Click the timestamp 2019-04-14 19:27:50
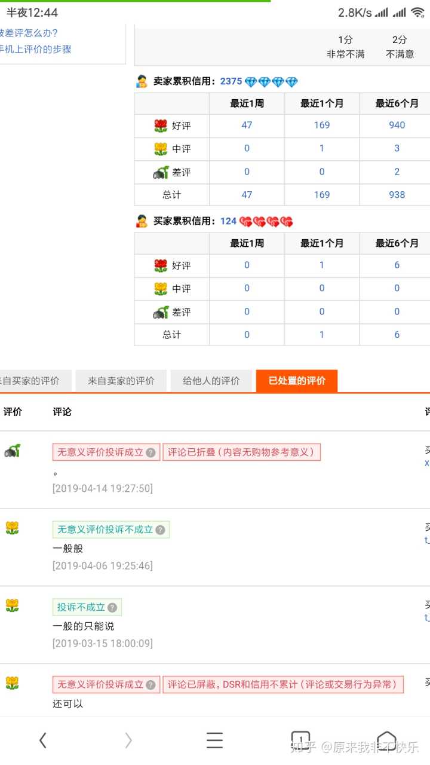The height and width of the screenshot is (765, 430). pyautogui.click(x=103, y=488)
